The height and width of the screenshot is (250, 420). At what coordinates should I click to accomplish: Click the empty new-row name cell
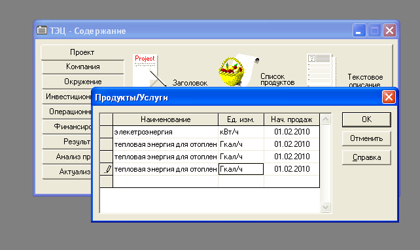[x=166, y=181]
